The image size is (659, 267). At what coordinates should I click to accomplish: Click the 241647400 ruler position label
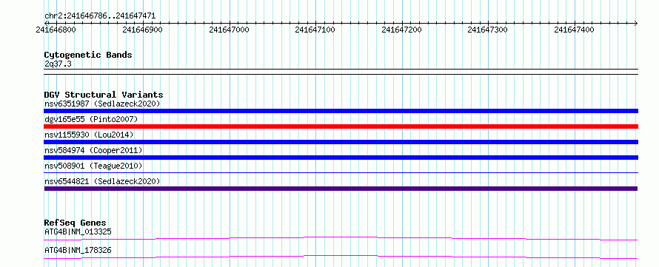click(574, 30)
